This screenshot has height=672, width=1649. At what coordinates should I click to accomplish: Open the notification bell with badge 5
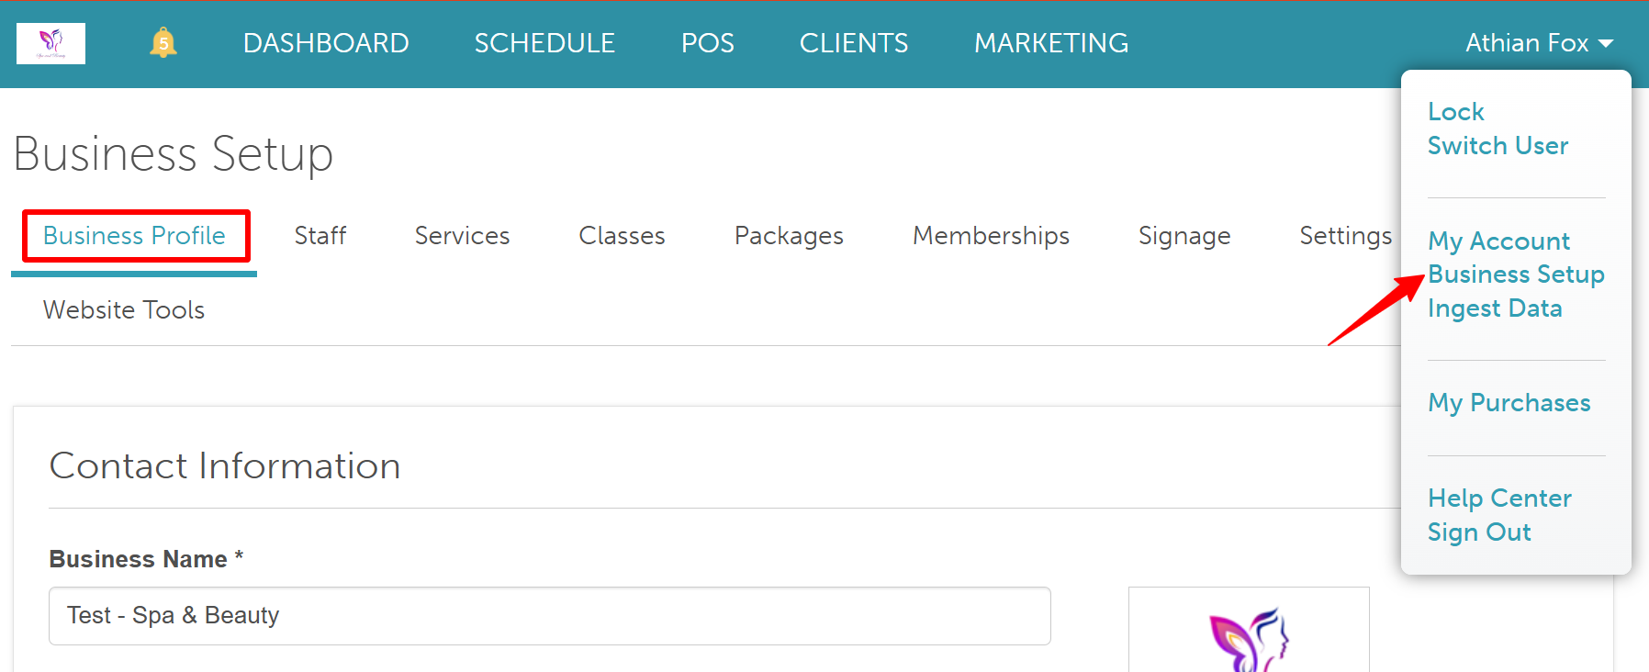coord(163,42)
